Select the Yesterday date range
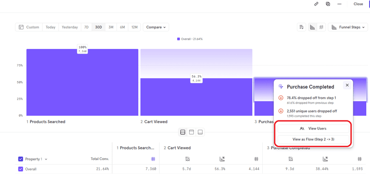Viewport: 370px width, 185px height. 70,27
